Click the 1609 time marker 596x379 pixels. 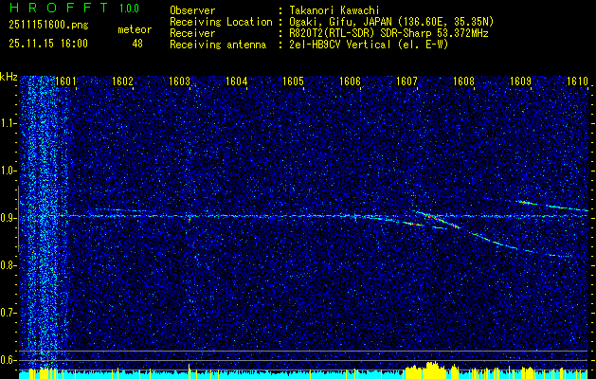[x=520, y=81]
